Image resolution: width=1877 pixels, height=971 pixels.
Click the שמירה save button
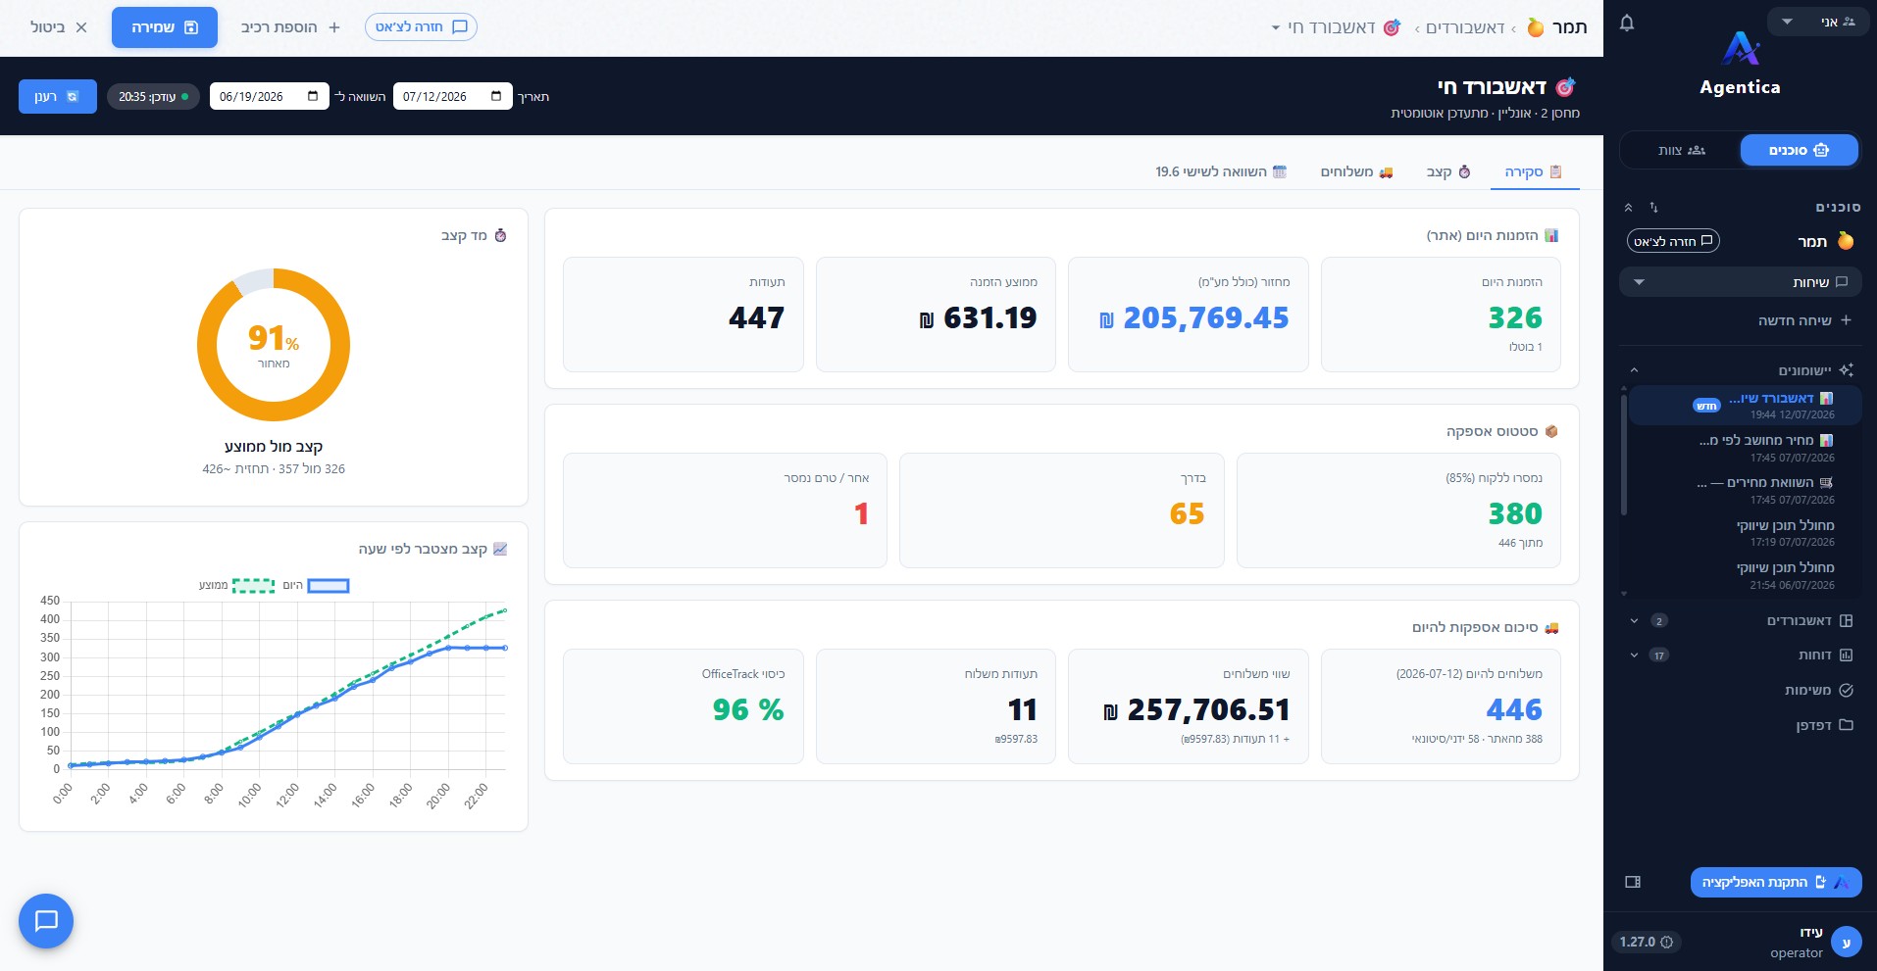pos(165,27)
